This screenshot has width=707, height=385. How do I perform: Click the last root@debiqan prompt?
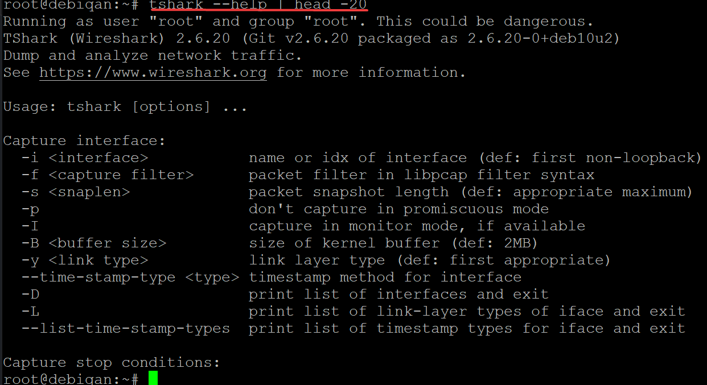[71, 379]
